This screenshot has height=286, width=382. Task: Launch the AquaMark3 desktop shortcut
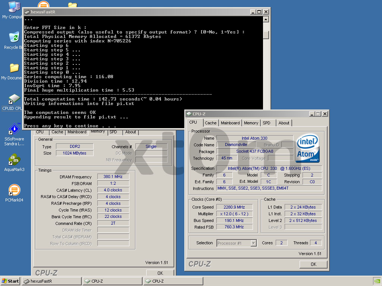click(14, 162)
